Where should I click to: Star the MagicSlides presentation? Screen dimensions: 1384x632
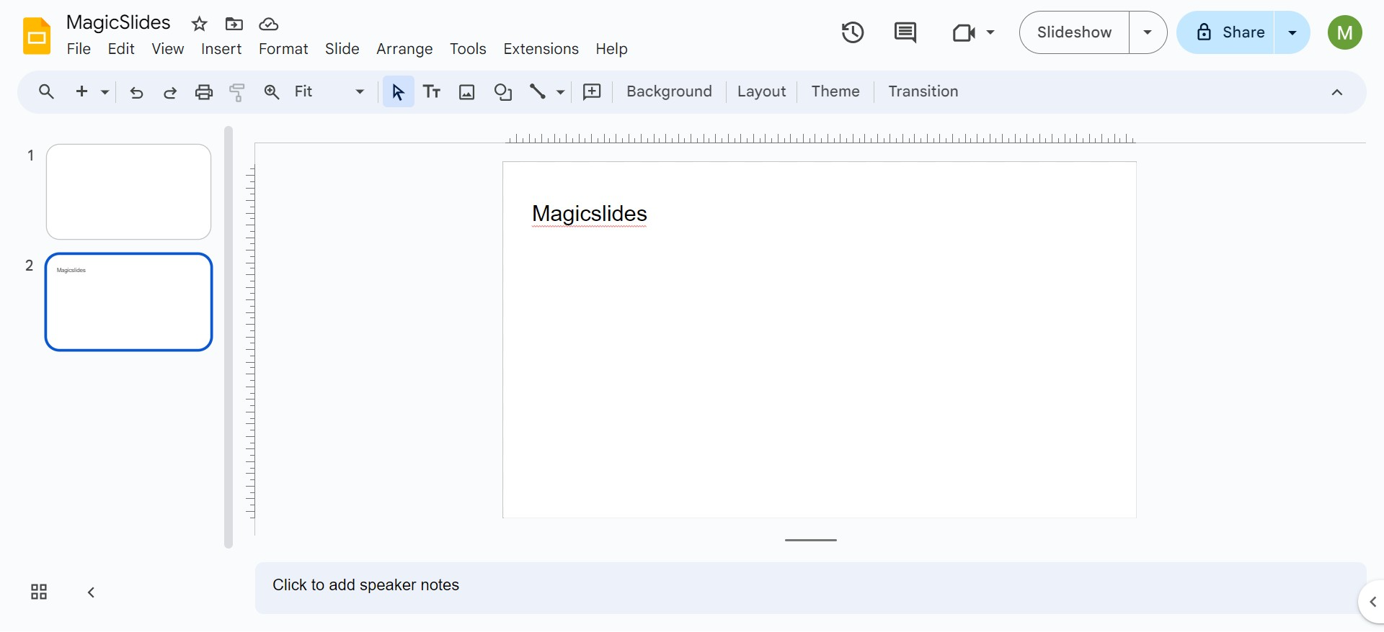tap(199, 24)
